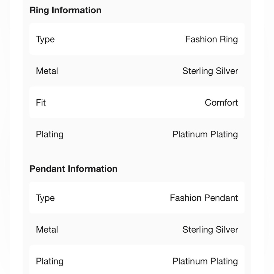The image size is (274, 274).
Task: Click the pendant Plating label
Action: point(50,262)
